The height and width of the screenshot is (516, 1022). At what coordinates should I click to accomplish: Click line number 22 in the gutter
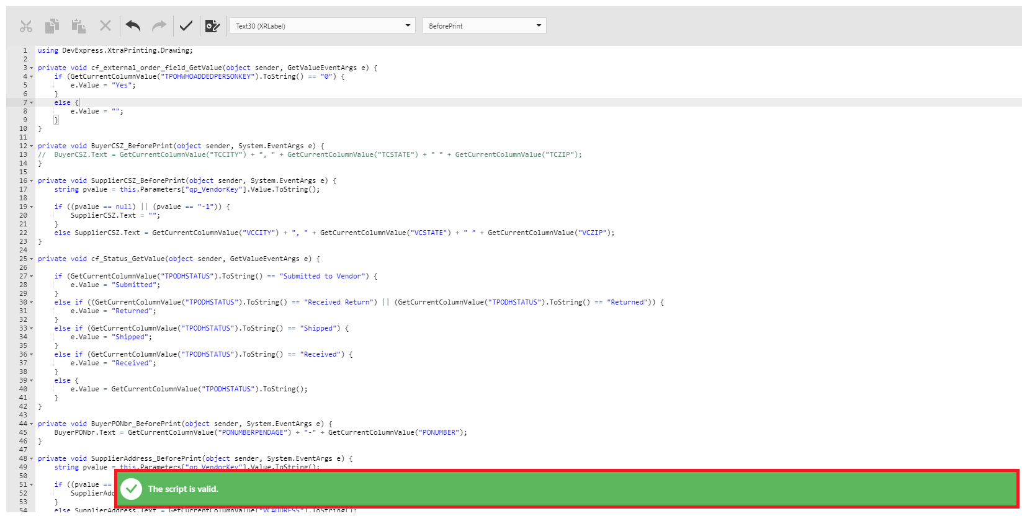23,233
